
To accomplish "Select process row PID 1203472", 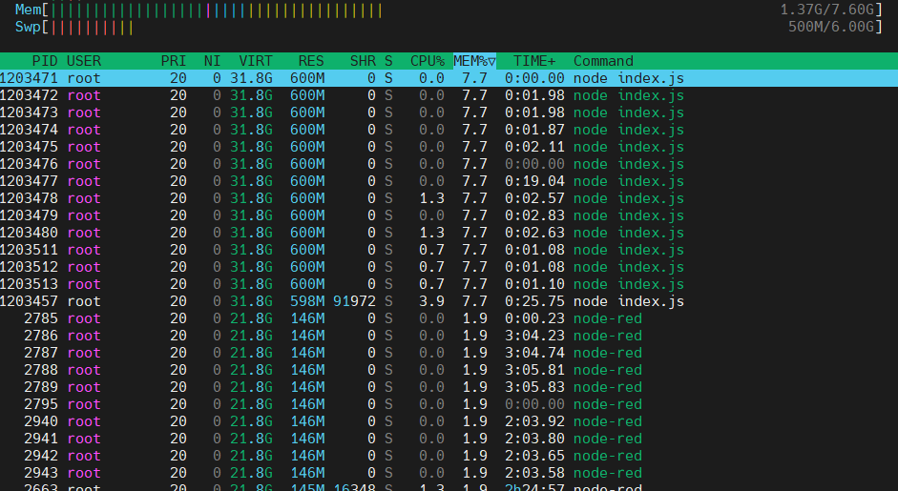I will [449, 95].
